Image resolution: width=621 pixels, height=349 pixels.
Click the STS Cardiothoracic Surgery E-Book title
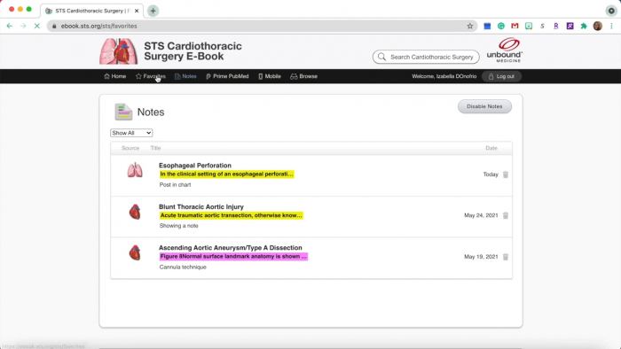[193, 51]
